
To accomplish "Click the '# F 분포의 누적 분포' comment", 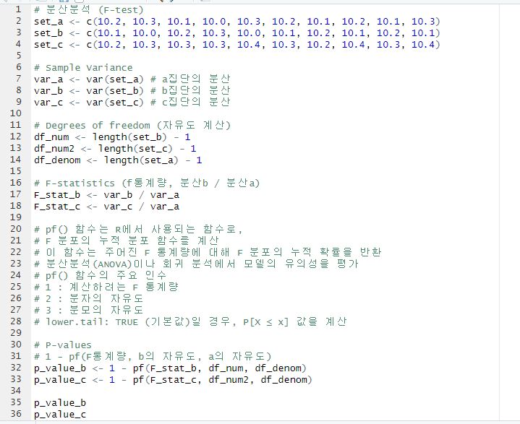I will pos(127,241).
